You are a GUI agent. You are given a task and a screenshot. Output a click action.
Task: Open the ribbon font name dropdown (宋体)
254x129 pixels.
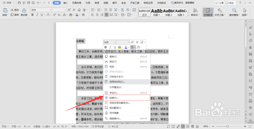51,10
